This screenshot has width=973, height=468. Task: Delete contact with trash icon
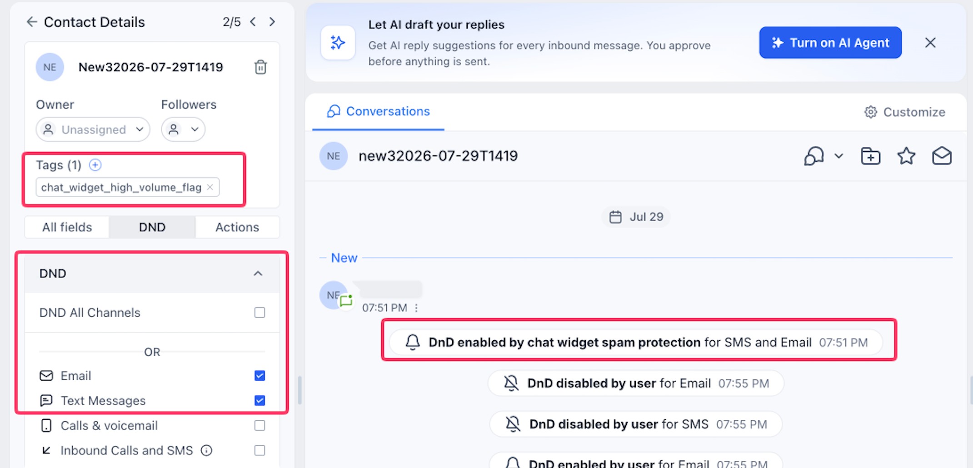coord(260,67)
